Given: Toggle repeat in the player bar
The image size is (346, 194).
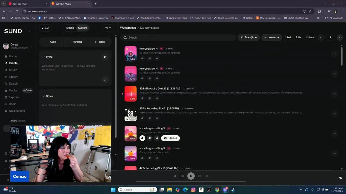Looking at the screenshot, I should (x=207, y=176).
